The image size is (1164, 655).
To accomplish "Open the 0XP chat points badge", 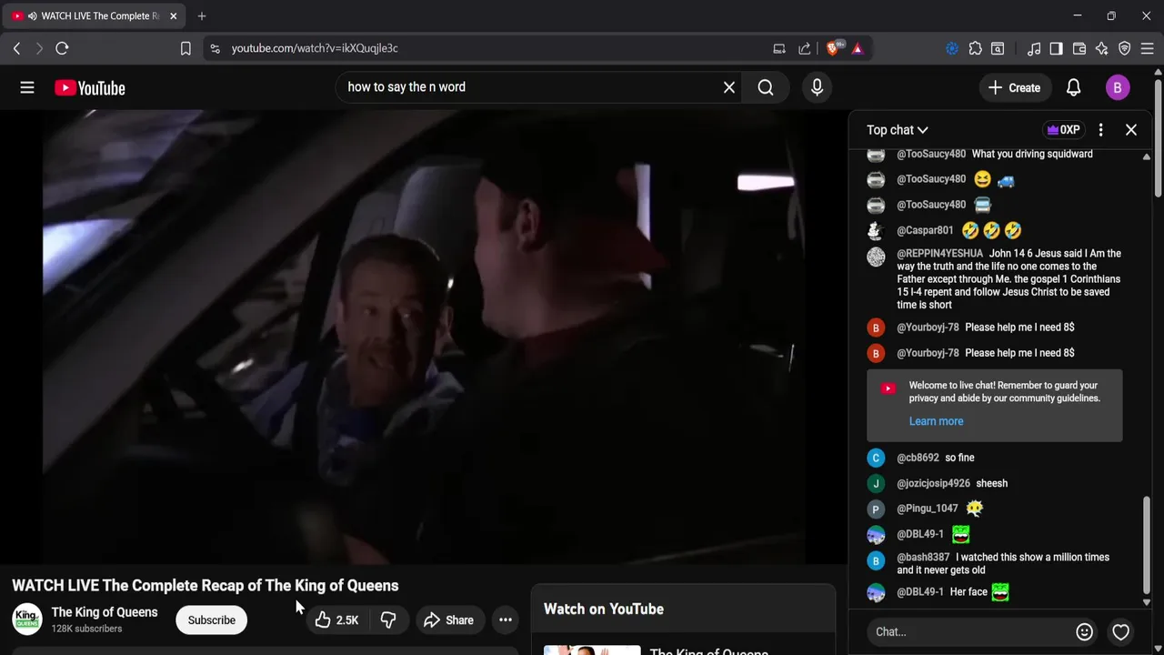I will (x=1063, y=130).
